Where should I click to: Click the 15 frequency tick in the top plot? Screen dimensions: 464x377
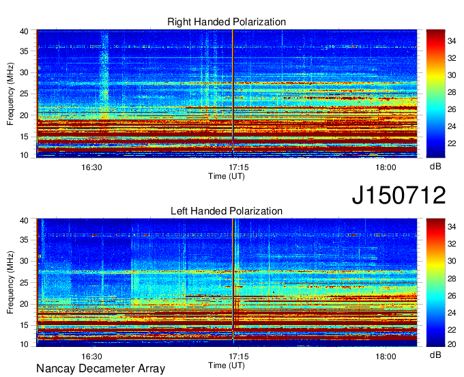(24, 137)
